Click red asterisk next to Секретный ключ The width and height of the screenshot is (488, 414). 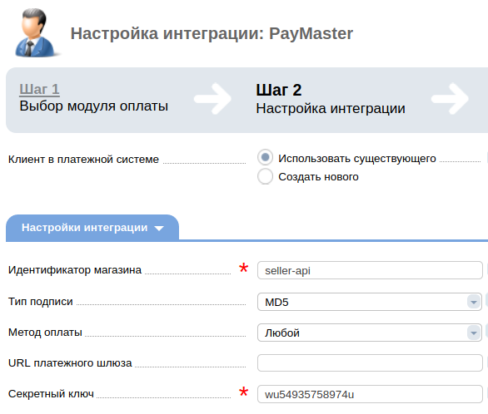(x=243, y=392)
